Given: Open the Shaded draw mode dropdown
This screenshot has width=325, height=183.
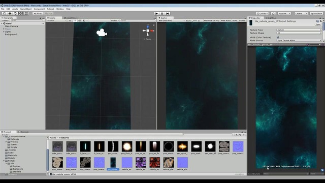Looking at the screenshot, I should coord(56,20).
